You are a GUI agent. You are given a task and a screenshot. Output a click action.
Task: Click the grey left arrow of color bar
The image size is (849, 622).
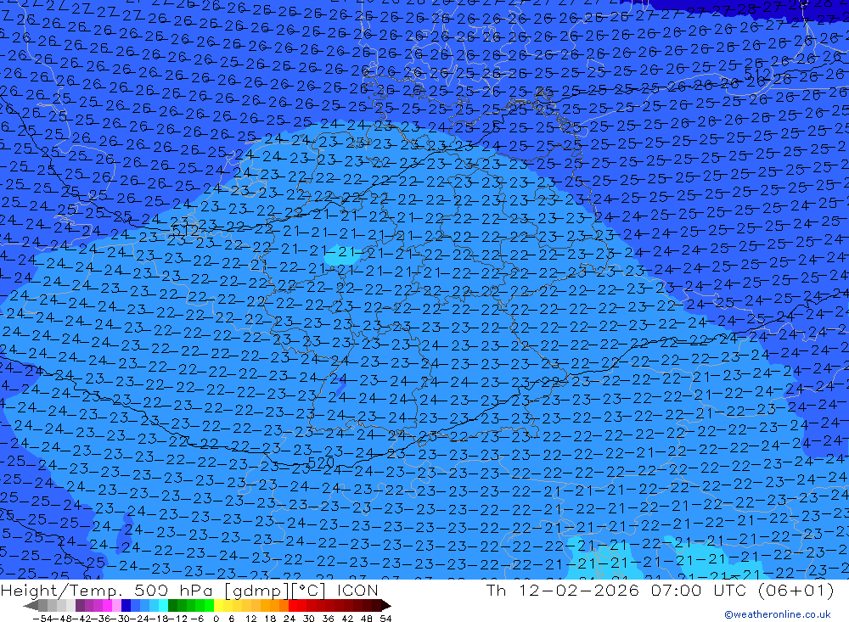tap(31, 605)
